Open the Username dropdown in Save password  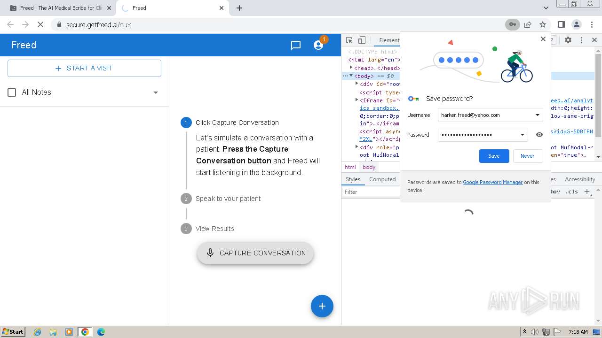pyautogui.click(x=537, y=115)
